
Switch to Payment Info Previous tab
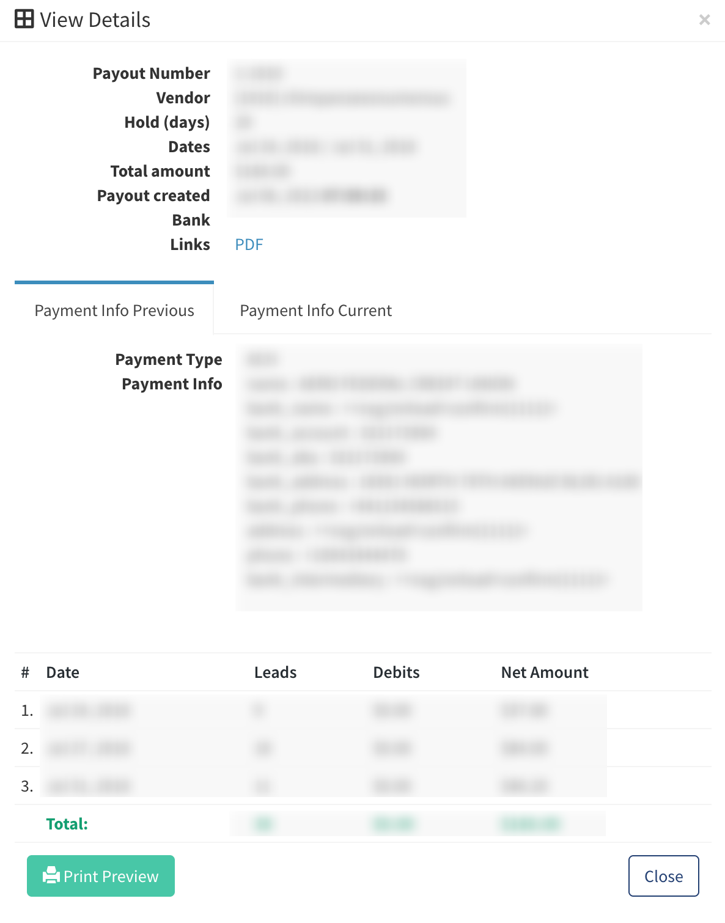(x=114, y=311)
